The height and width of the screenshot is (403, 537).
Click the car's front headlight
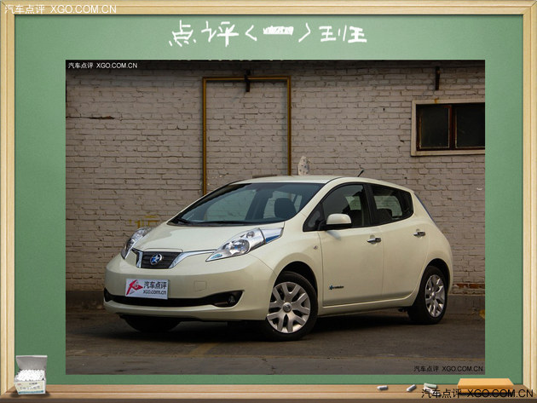coord(244,242)
